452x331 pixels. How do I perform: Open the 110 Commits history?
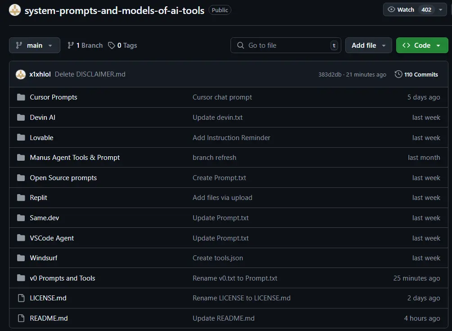click(416, 74)
